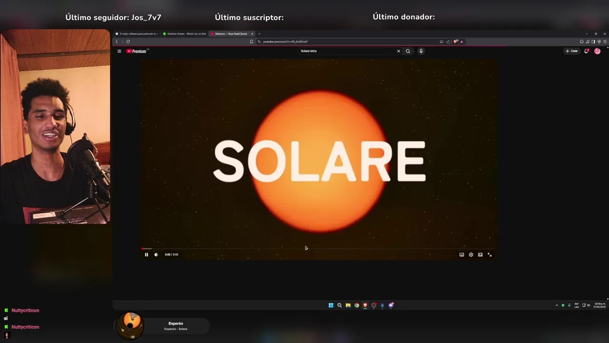
Task: Clear the YouTube search text
Action: click(399, 51)
